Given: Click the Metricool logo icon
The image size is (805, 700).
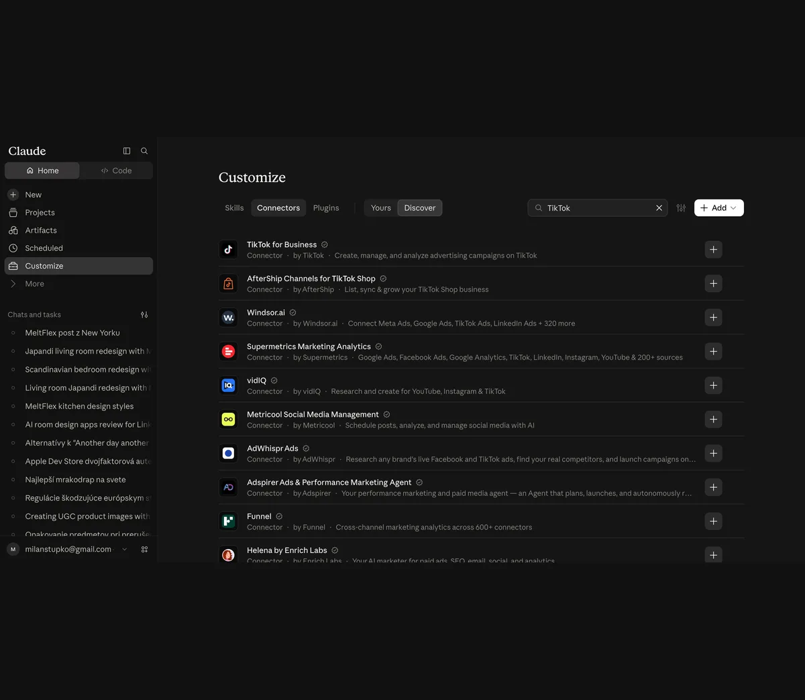Looking at the screenshot, I should pyautogui.click(x=228, y=419).
